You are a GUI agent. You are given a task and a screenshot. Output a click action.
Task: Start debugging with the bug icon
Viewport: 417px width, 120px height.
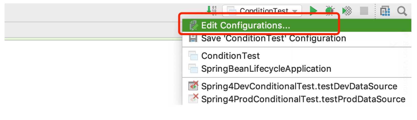click(x=330, y=11)
